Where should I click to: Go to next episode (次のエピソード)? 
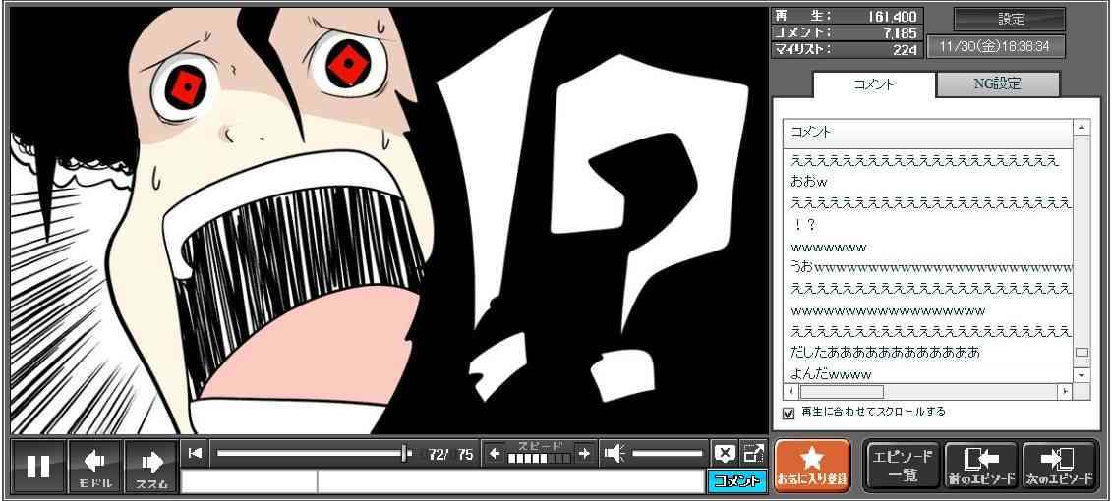(x=1059, y=465)
